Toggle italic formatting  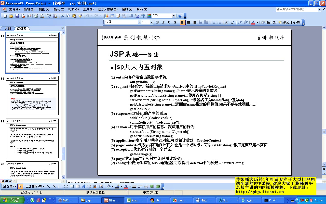163,22
